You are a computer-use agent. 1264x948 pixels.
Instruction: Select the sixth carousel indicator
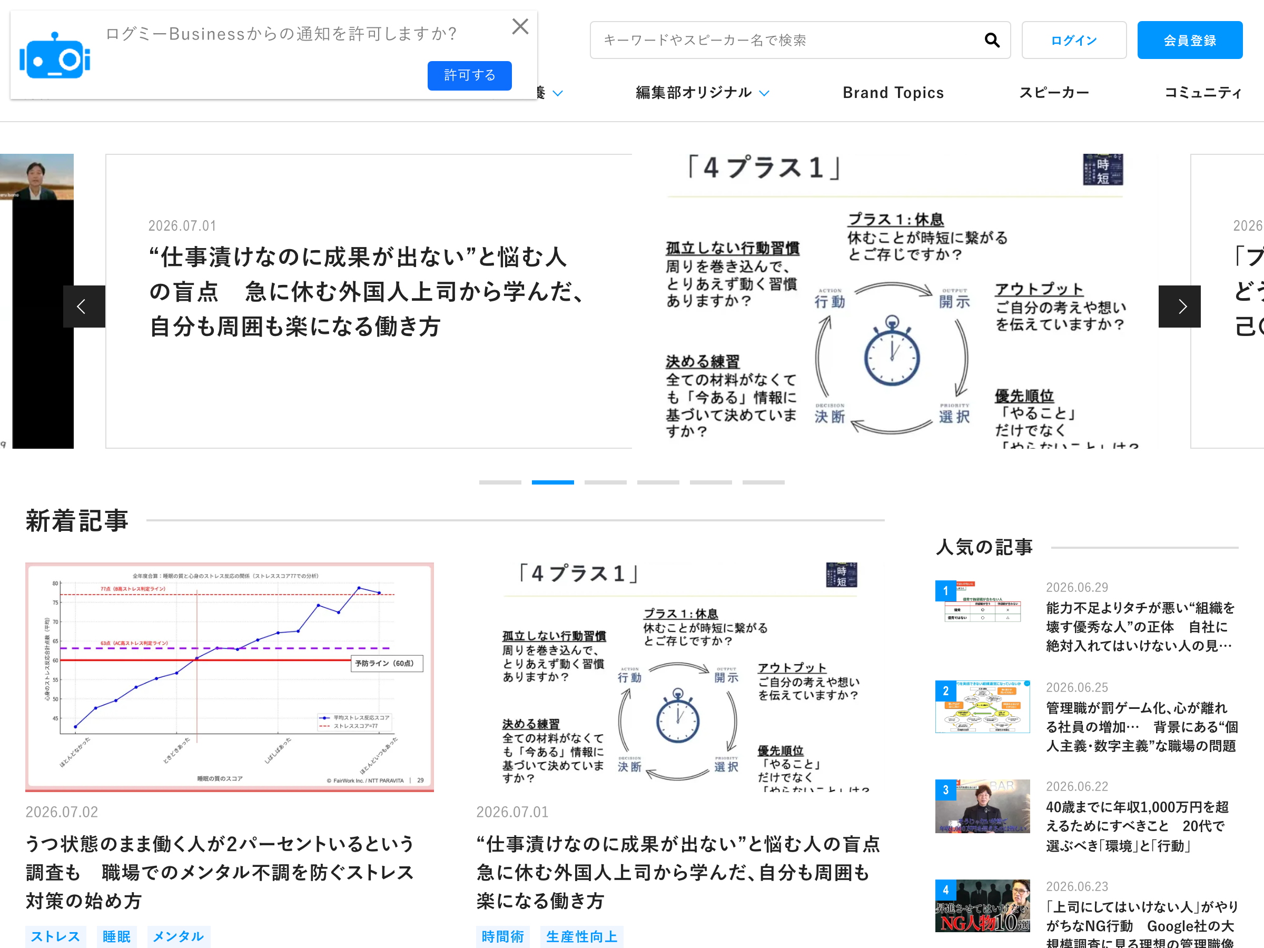click(x=763, y=482)
